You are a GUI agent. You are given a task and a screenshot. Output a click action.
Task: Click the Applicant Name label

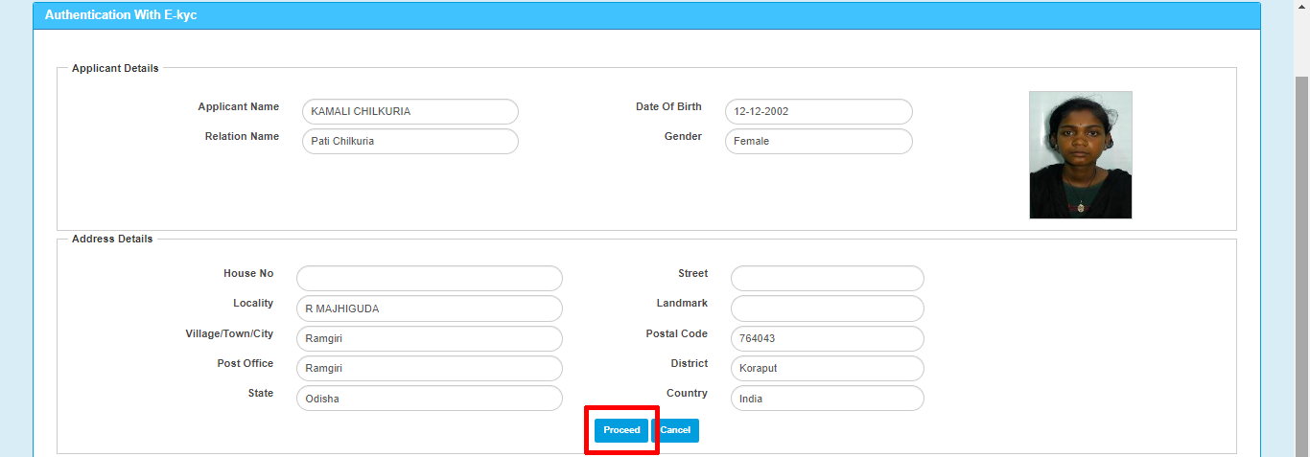coord(239,106)
